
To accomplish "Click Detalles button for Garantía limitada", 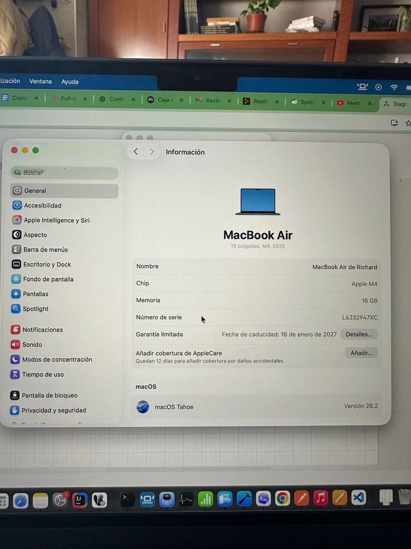I will [x=359, y=334].
